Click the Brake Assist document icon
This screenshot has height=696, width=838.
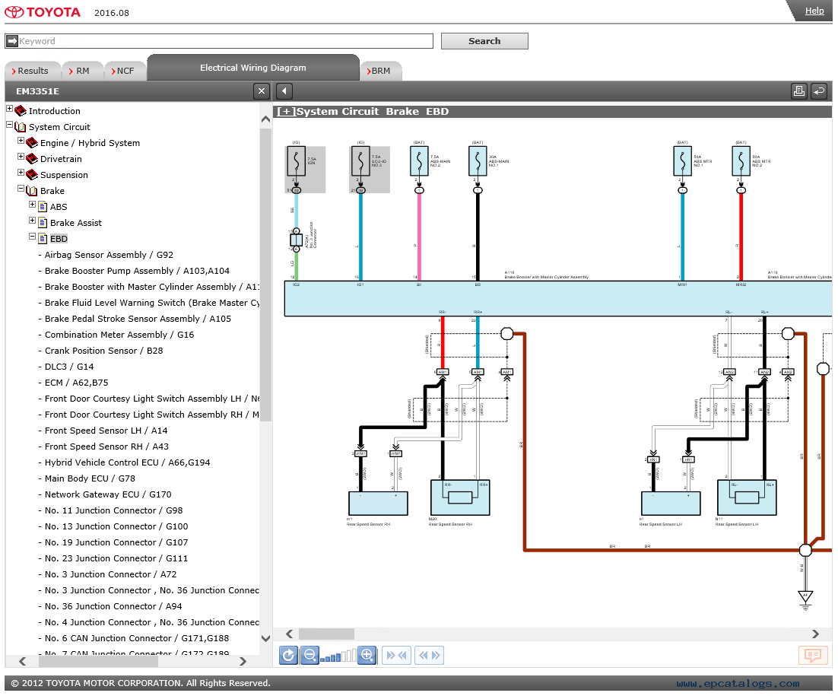tap(43, 223)
